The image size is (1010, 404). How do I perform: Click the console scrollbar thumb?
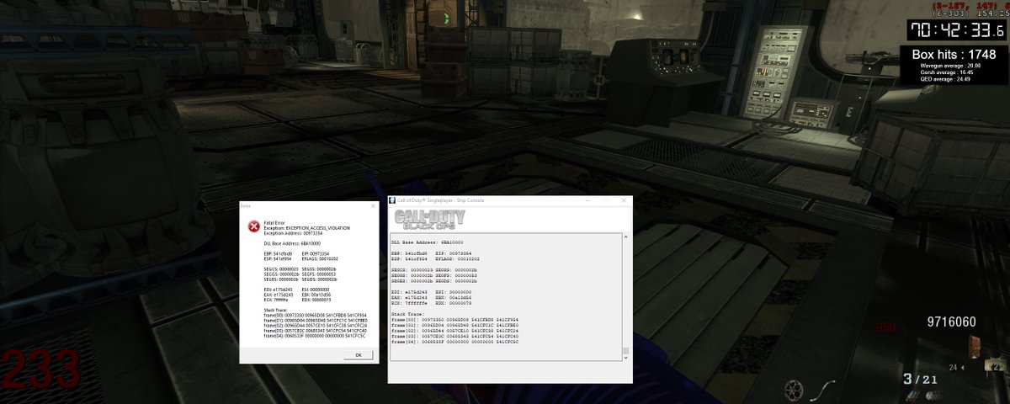(625, 350)
